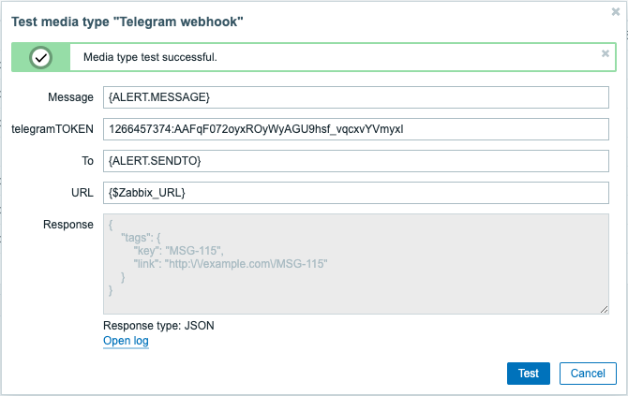Click the Response label

click(x=68, y=225)
